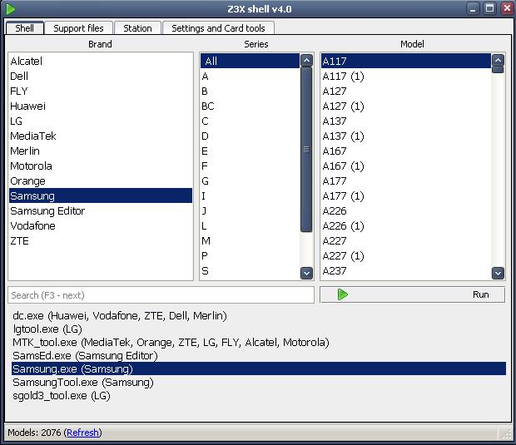Click the window resize grip in status bar
Screen dimensions: 516x445
506,433
